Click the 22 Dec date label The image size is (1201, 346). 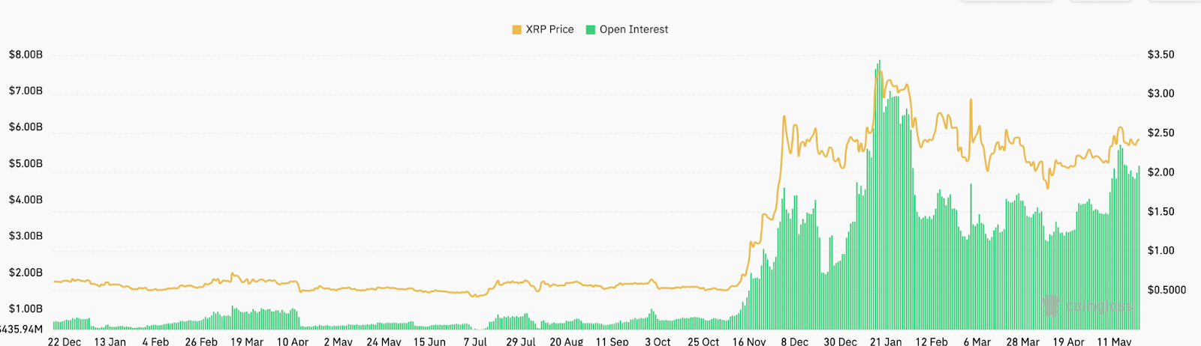[x=65, y=342]
